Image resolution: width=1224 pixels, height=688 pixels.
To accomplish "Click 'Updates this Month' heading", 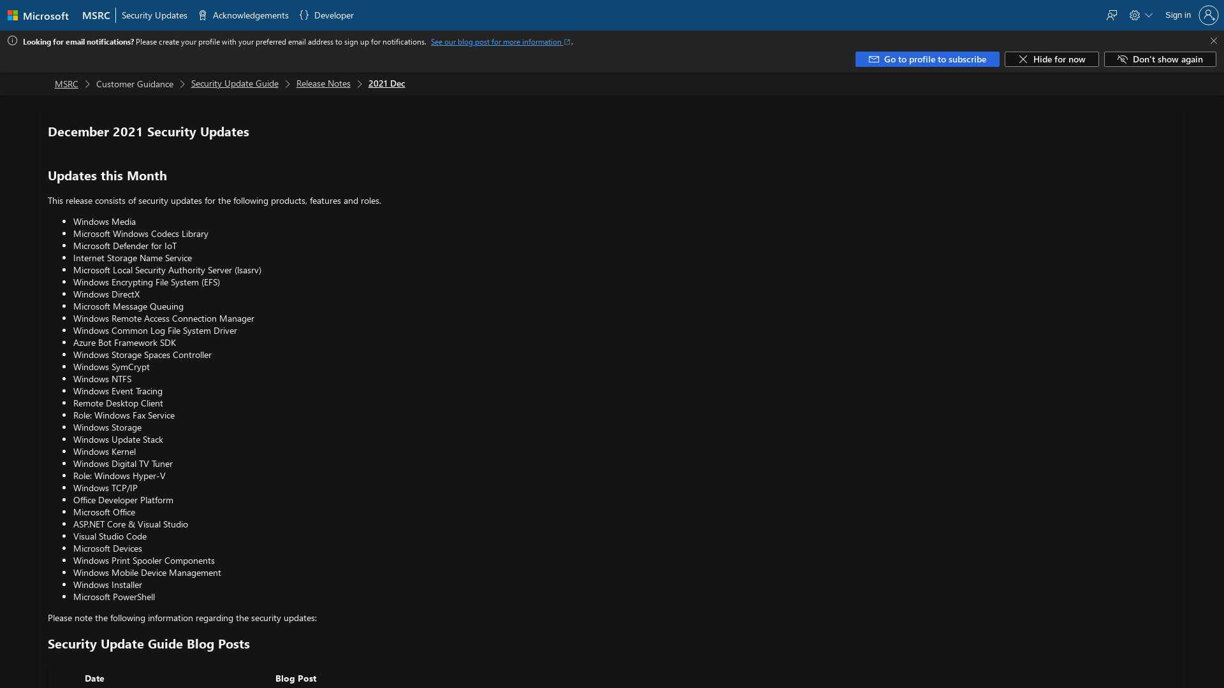I will 107,176.
